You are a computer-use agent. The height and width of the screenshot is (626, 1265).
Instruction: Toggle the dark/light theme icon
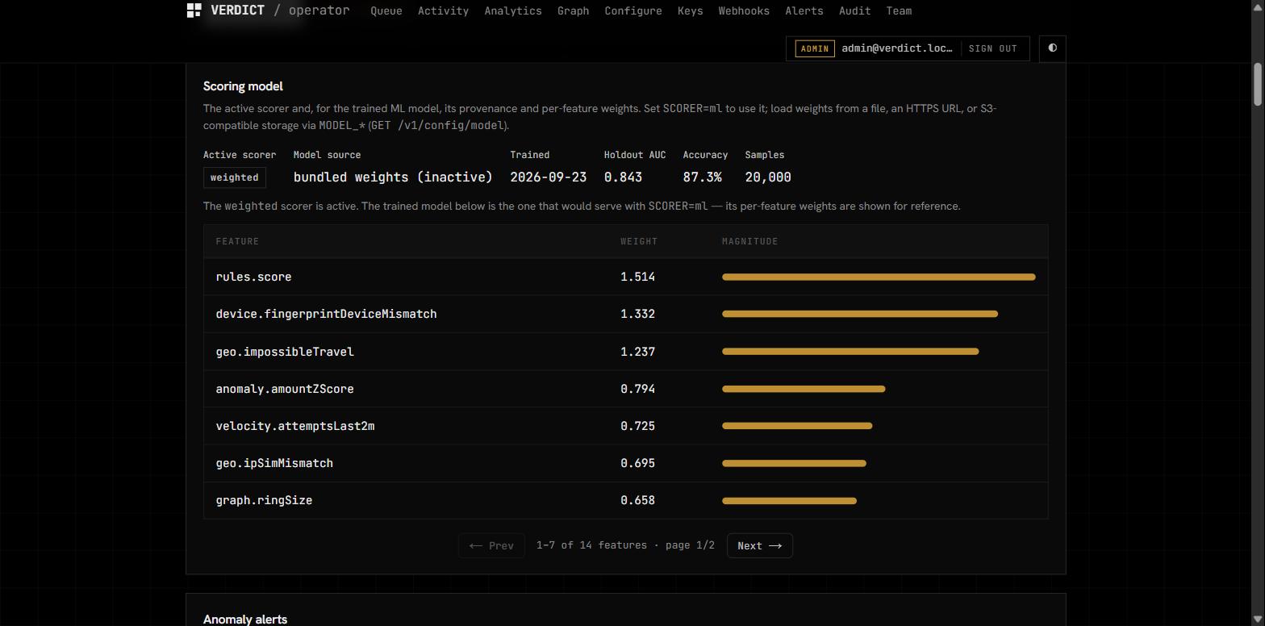click(x=1052, y=48)
